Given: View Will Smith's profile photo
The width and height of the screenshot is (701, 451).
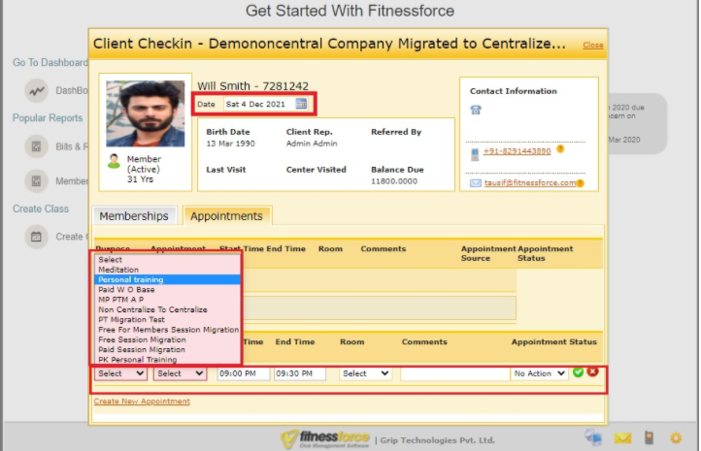Looking at the screenshot, I should pyautogui.click(x=146, y=113).
